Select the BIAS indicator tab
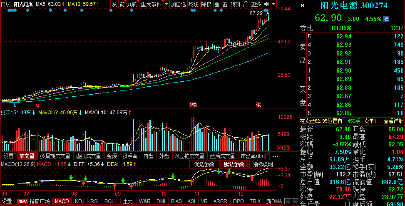The image size is (405, 206). pyautogui.click(x=176, y=201)
